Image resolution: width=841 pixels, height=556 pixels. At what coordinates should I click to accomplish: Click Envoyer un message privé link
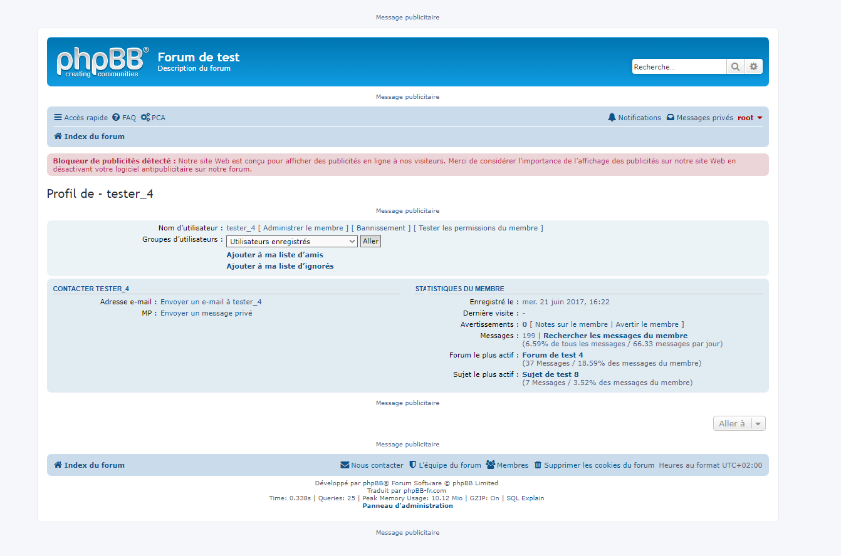(x=206, y=313)
